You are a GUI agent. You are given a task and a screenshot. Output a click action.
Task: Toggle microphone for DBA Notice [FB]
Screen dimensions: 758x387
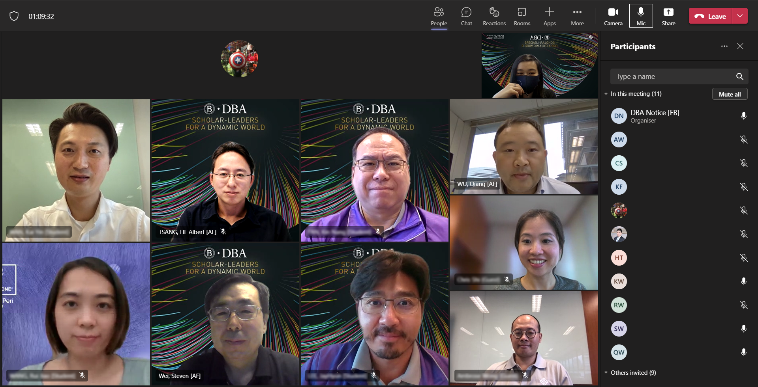click(743, 116)
